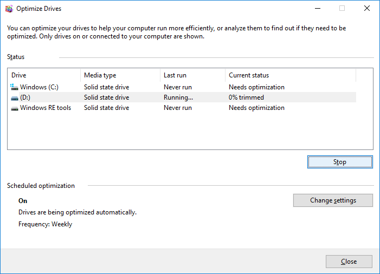
Task: Sort list by Media type column header
Action: point(119,75)
